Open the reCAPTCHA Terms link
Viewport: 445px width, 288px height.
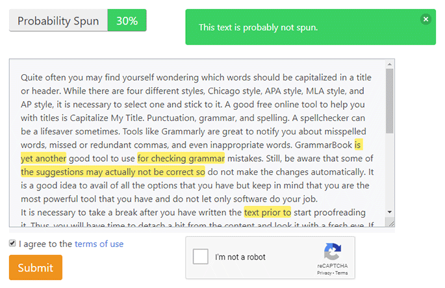342,274
